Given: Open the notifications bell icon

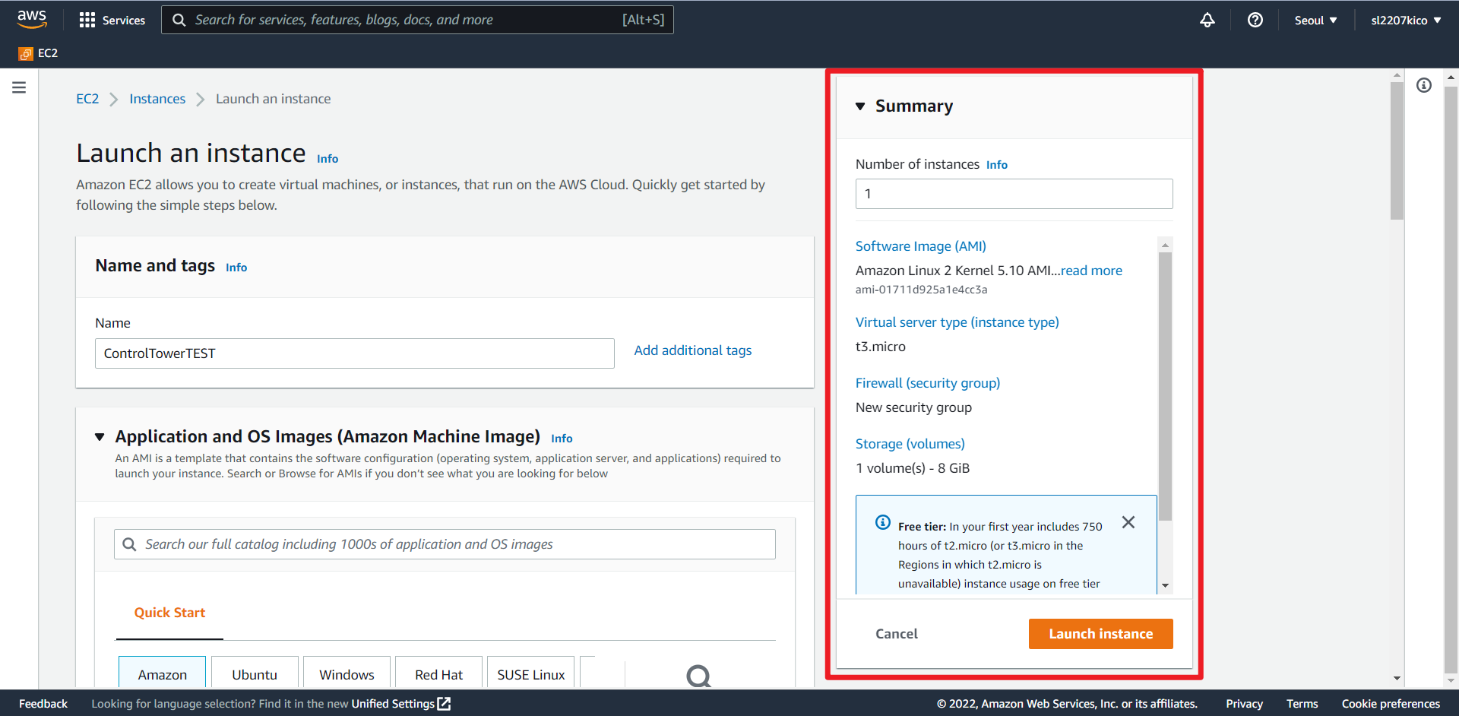Looking at the screenshot, I should pos(1207,21).
